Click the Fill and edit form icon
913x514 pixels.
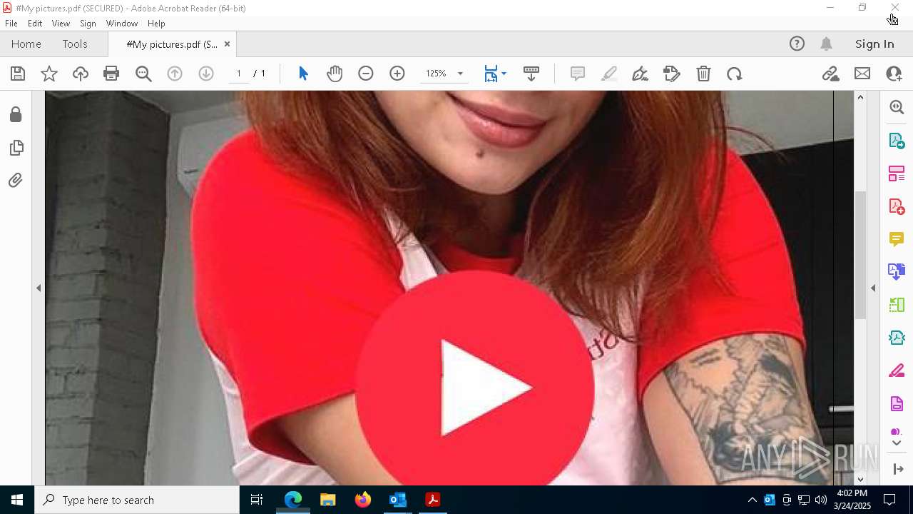point(671,74)
